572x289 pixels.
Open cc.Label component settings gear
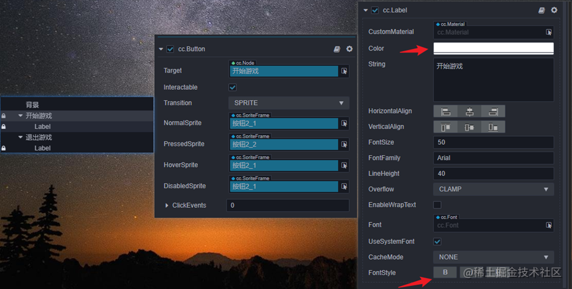(554, 10)
